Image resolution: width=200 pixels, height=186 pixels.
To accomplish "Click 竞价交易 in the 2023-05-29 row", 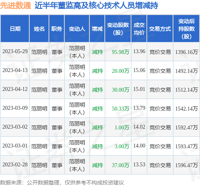I will click(160, 52).
